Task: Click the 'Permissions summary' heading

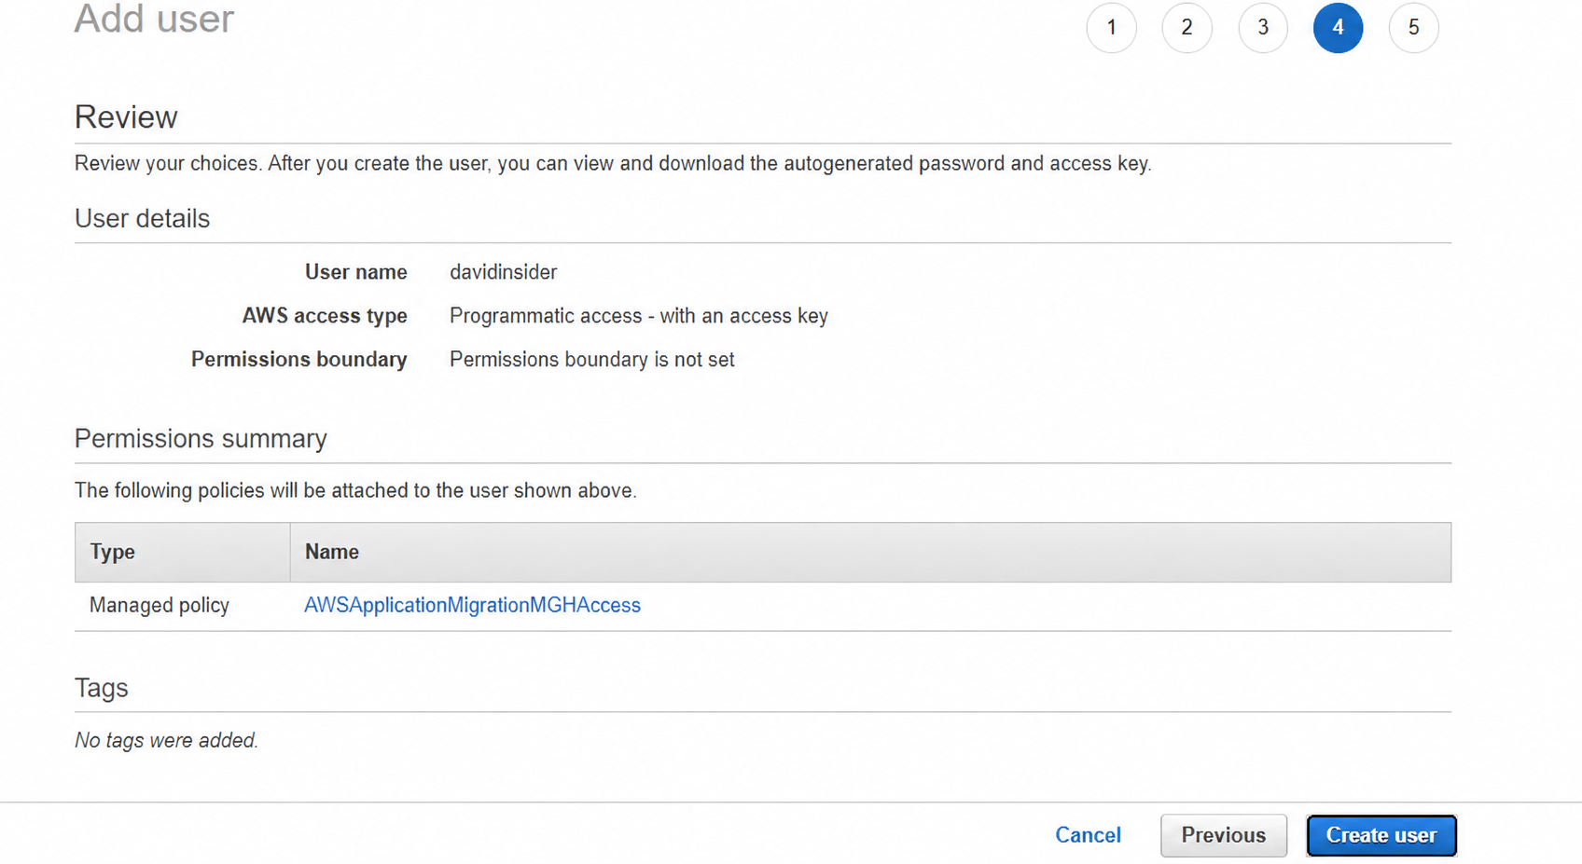Action: pos(201,438)
